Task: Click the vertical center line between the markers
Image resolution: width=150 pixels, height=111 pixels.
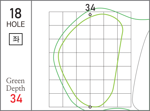Action: pos(90,61)
